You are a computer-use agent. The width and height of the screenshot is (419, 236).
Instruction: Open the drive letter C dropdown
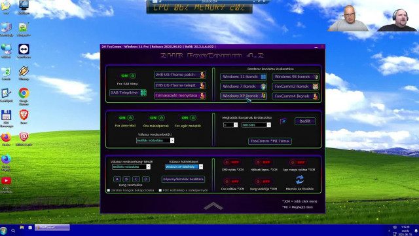point(230,125)
